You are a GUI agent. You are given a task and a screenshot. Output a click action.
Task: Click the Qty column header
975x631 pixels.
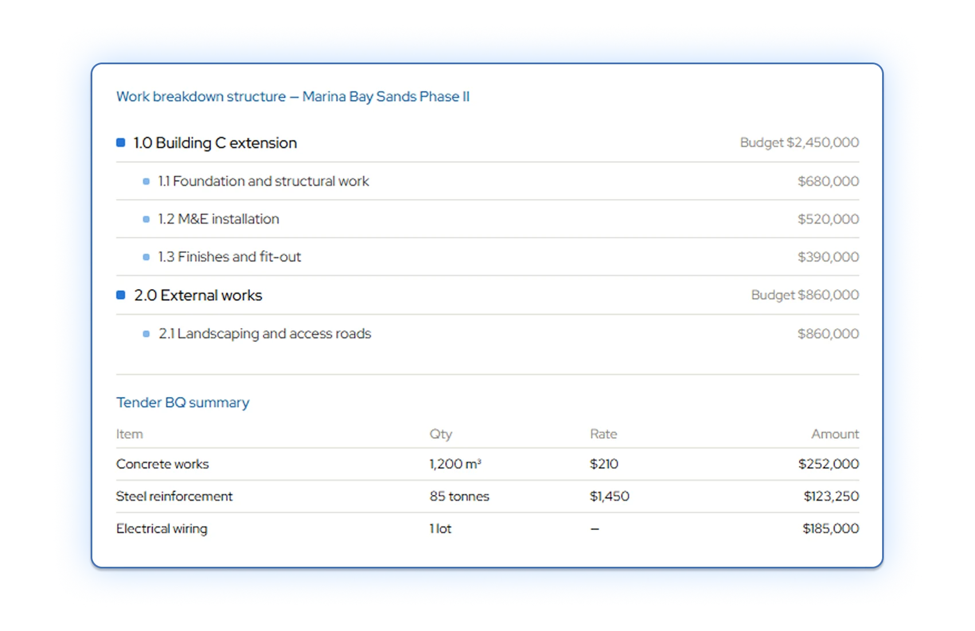point(441,434)
